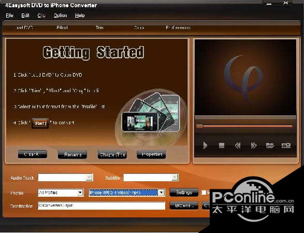Image resolution: width=304 pixels, height=233 pixels.
Task: Open the Help menu
Action: click(x=80, y=16)
